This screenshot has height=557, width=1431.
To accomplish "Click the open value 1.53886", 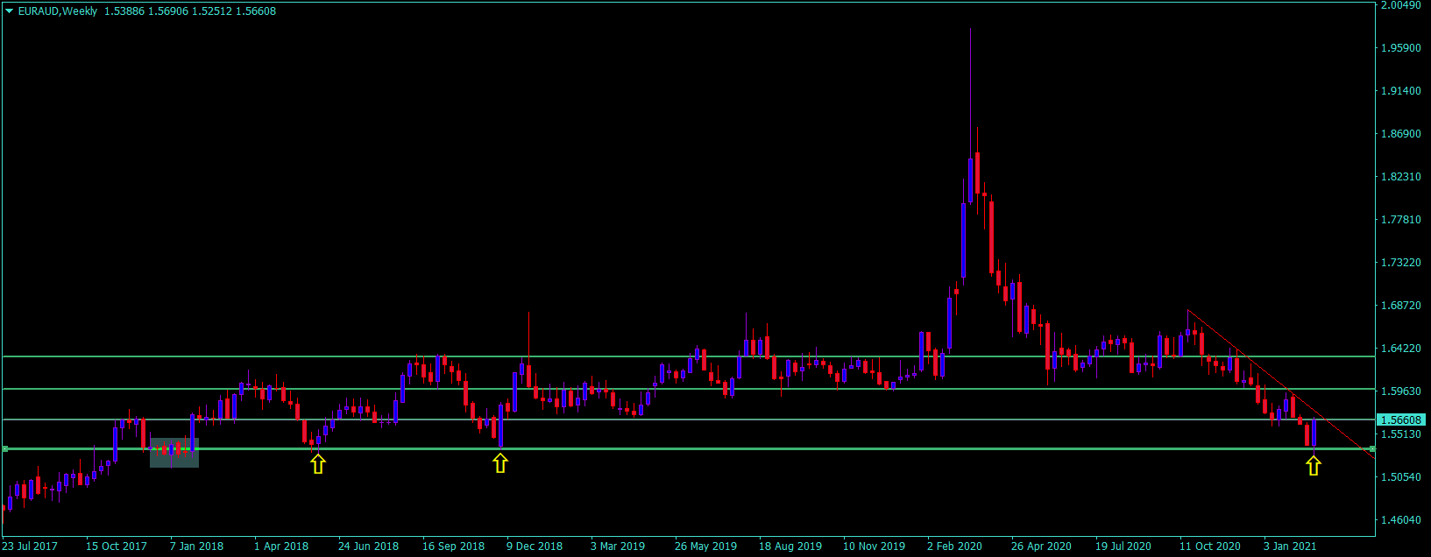I will [124, 11].
